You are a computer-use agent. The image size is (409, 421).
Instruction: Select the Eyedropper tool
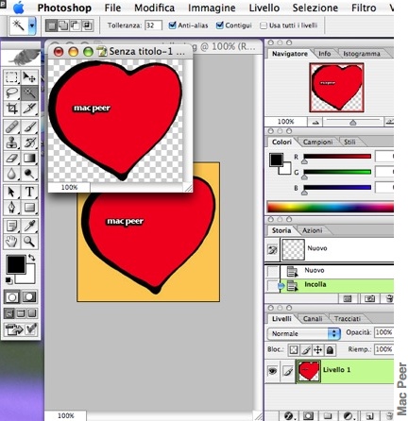tap(29, 226)
